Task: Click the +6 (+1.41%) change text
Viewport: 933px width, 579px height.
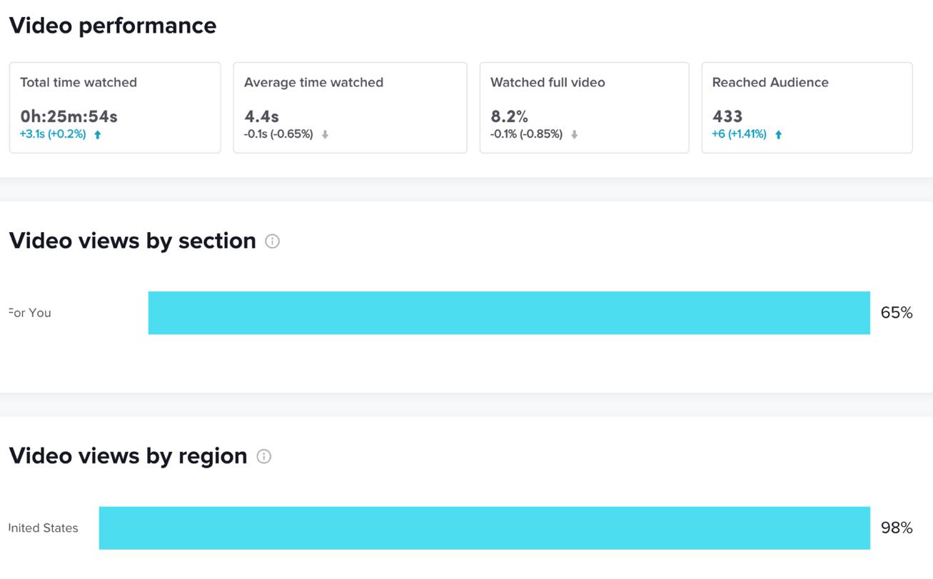Action: pyautogui.click(x=739, y=134)
